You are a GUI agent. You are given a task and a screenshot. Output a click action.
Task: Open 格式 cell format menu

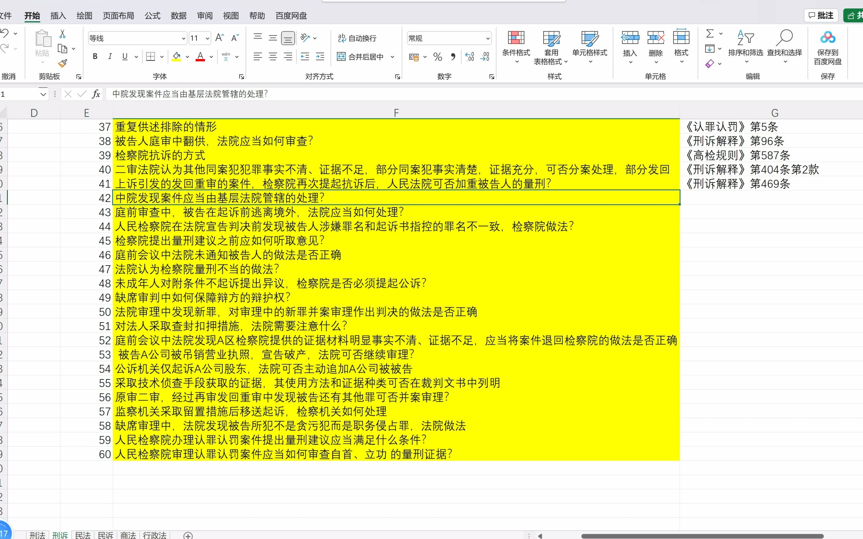[681, 46]
